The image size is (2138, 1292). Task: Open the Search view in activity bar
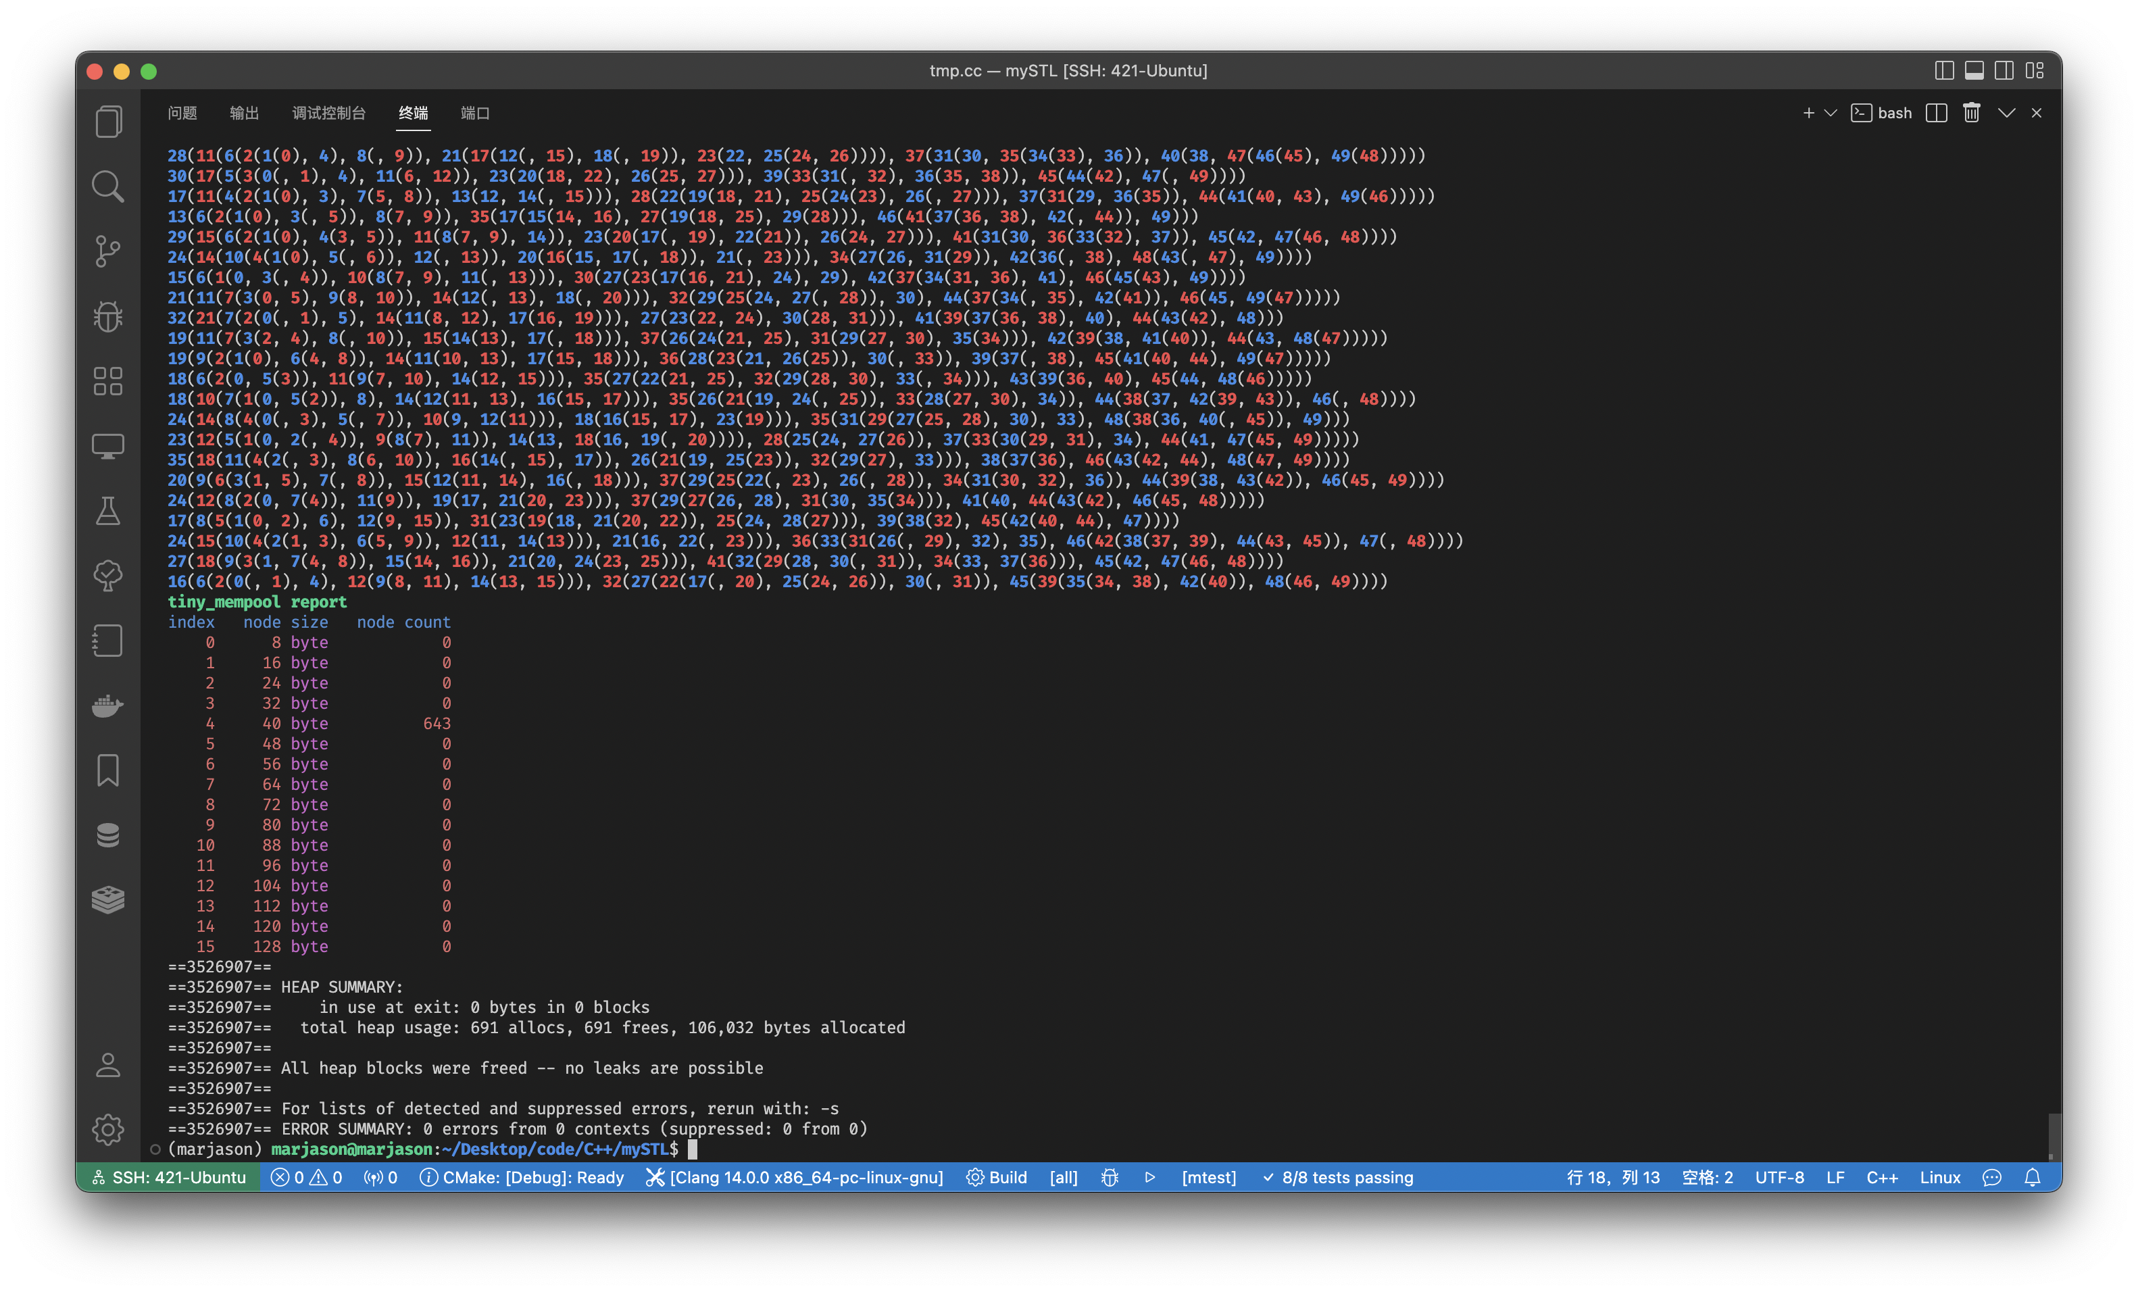click(107, 187)
